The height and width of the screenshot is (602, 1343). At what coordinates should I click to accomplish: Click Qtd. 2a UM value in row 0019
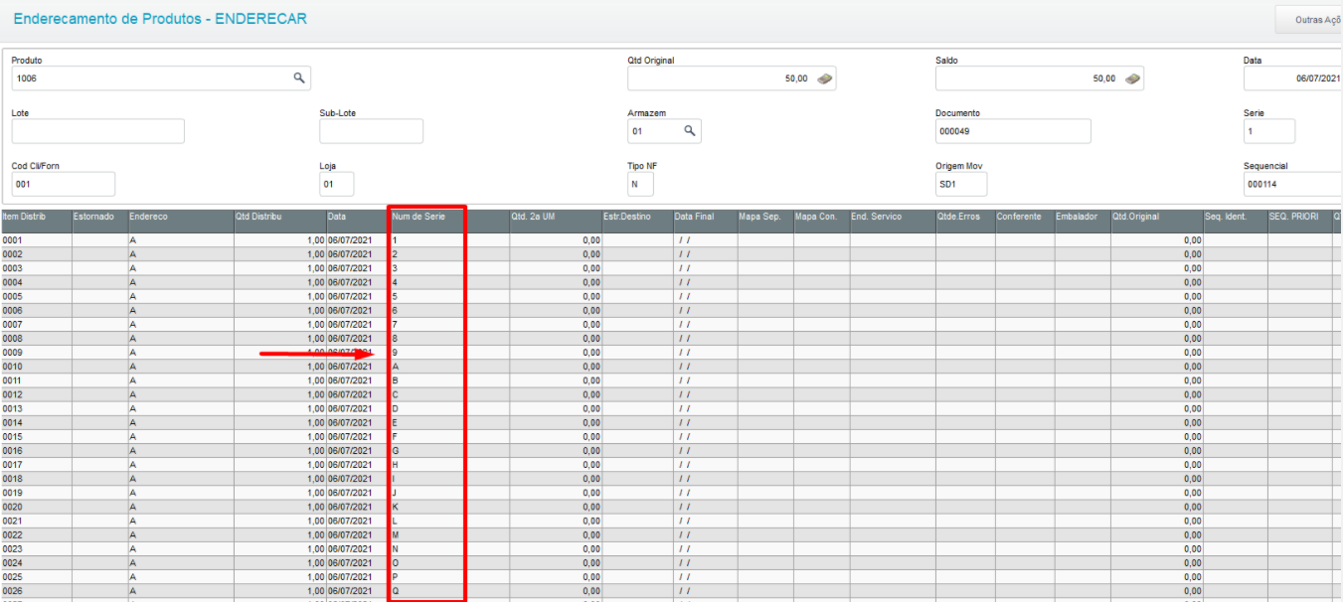[556, 493]
